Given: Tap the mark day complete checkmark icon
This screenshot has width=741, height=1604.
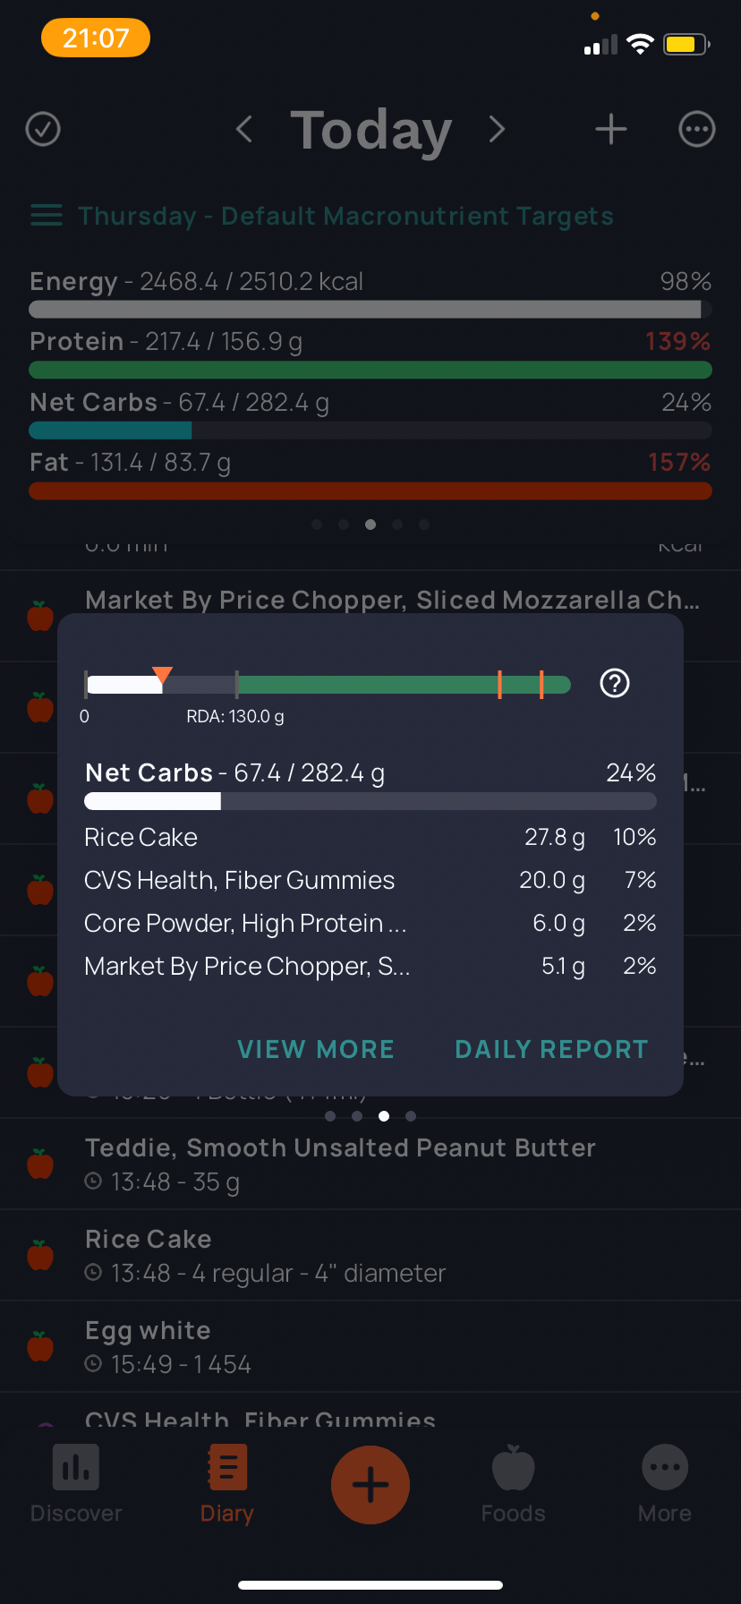Looking at the screenshot, I should [x=43, y=129].
